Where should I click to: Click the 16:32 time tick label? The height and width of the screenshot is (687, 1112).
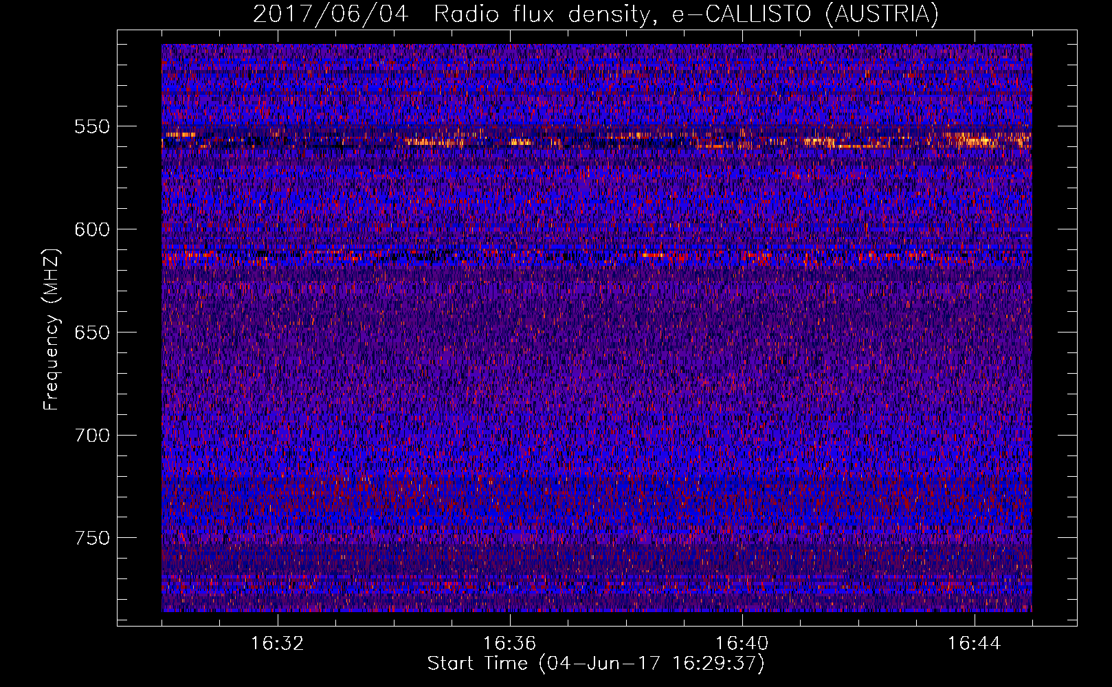pyautogui.click(x=278, y=644)
